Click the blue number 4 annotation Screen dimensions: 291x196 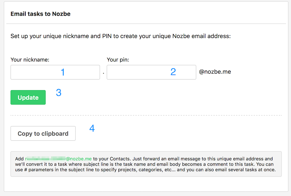[92, 128]
